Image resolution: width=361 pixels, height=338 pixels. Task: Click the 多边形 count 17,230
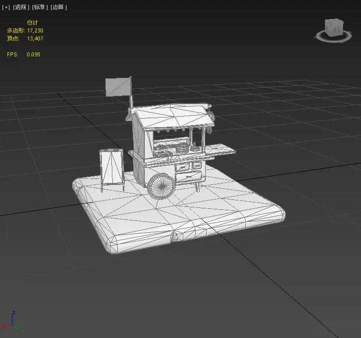(35, 30)
